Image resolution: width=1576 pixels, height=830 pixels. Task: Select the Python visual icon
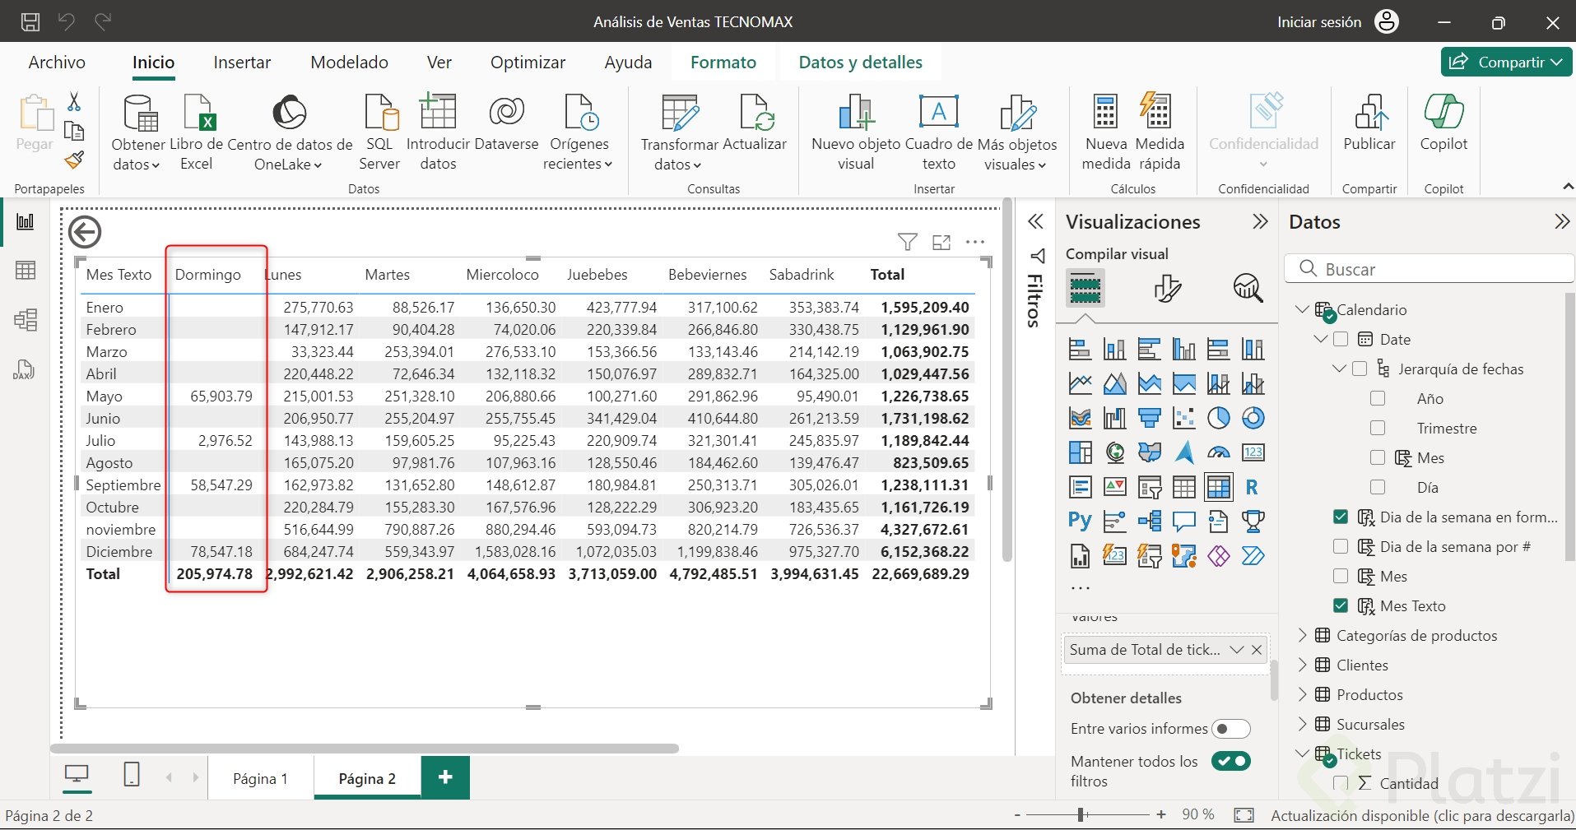tap(1080, 522)
